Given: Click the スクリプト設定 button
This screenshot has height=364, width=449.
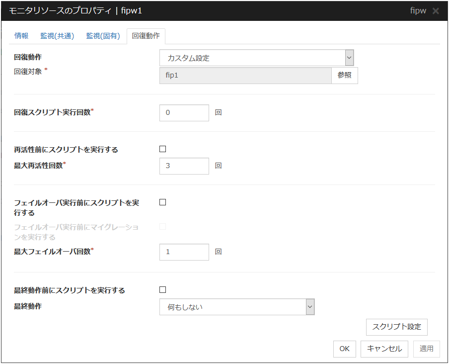Looking at the screenshot, I should click(396, 327).
